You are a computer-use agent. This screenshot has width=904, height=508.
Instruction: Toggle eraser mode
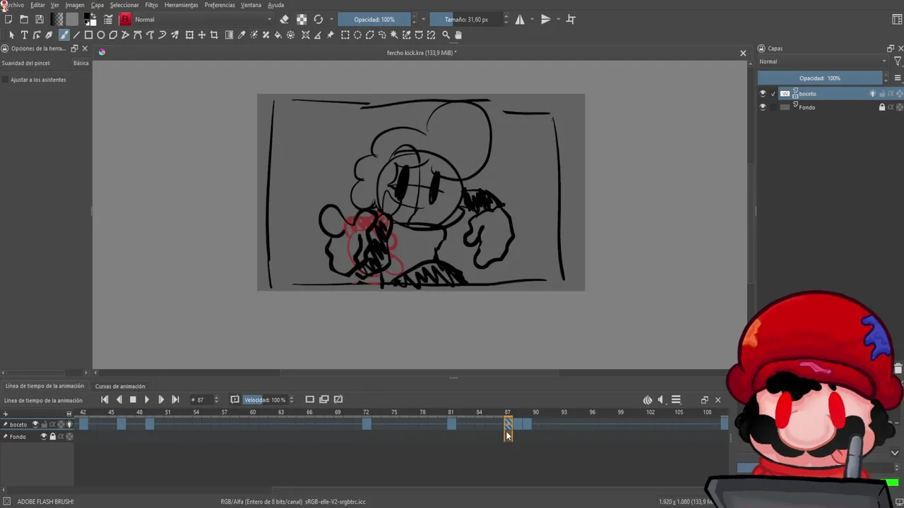(x=284, y=19)
